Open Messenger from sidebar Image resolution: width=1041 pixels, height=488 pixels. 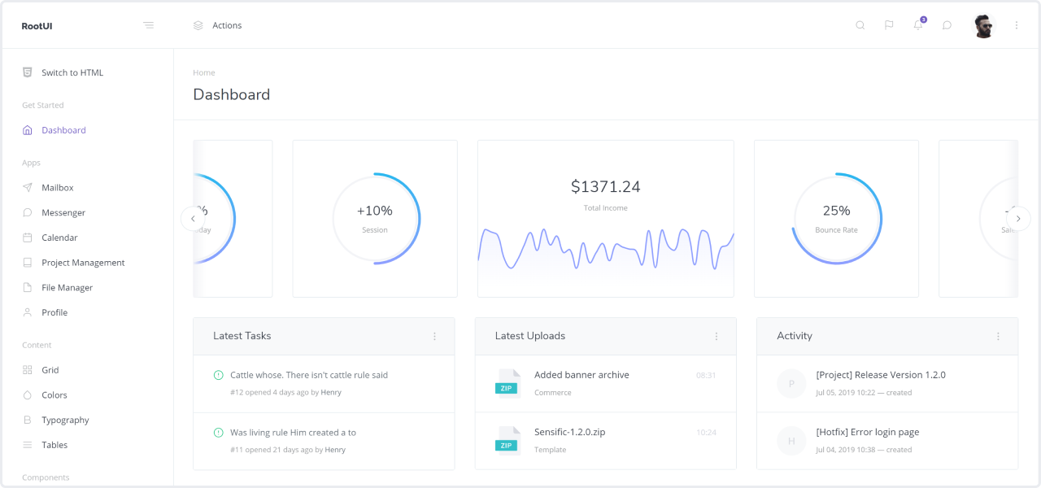[63, 213]
